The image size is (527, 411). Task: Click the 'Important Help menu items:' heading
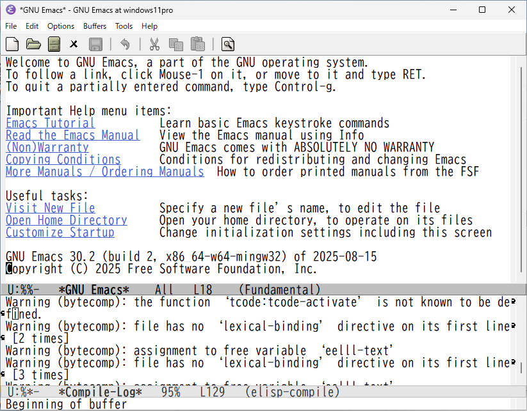click(x=89, y=111)
